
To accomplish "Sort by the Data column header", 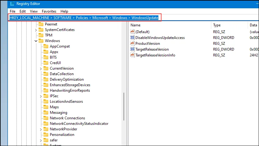I will point(253,25).
